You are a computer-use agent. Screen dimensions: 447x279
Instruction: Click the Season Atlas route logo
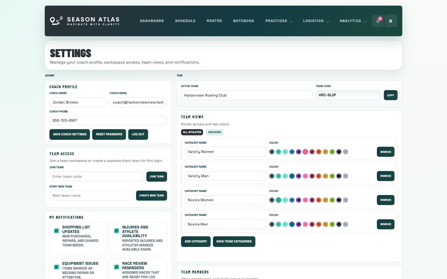56,21
